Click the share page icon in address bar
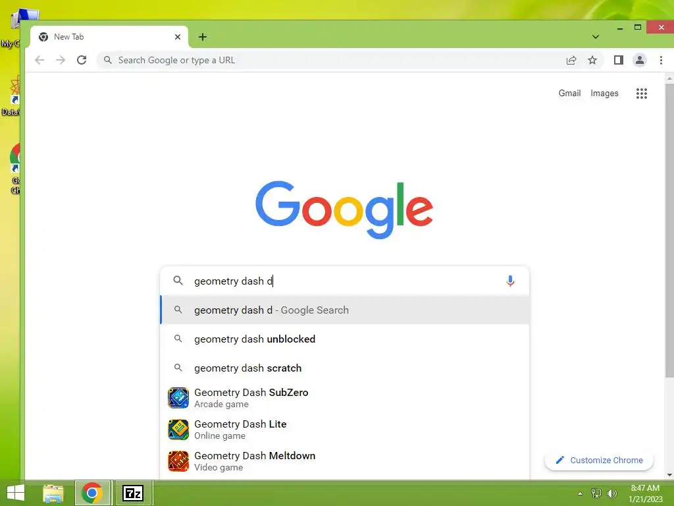The height and width of the screenshot is (506, 674). 571,60
